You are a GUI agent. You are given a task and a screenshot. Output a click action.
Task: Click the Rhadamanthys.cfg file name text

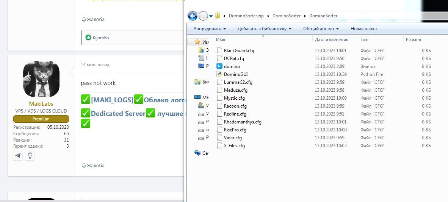243,122
